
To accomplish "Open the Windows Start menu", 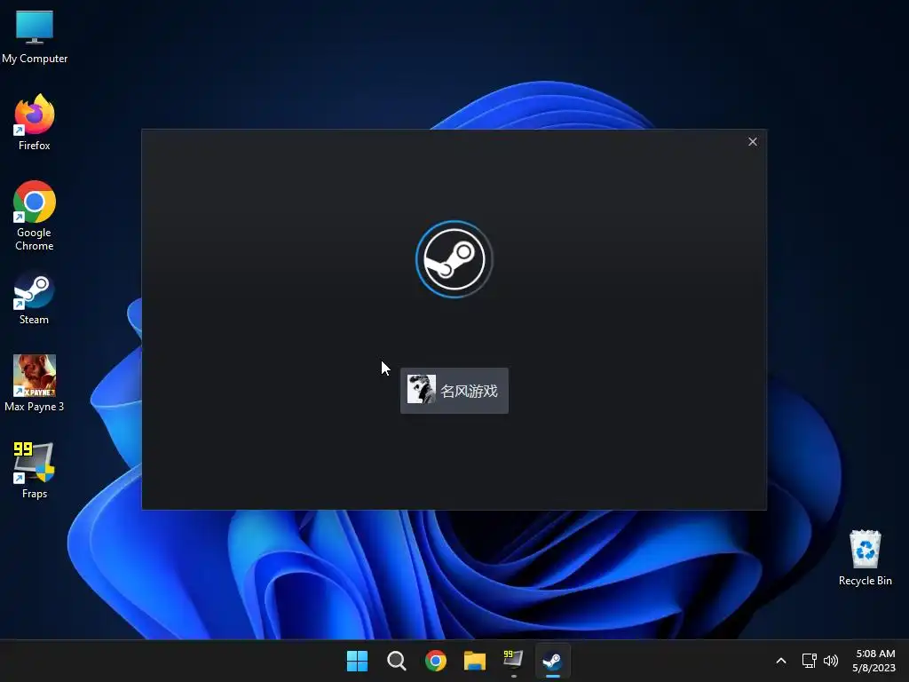I will pyautogui.click(x=357, y=661).
